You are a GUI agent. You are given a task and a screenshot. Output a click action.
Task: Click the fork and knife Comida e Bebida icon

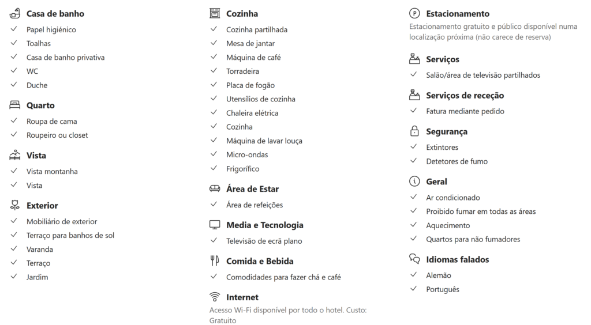(215, 261)
